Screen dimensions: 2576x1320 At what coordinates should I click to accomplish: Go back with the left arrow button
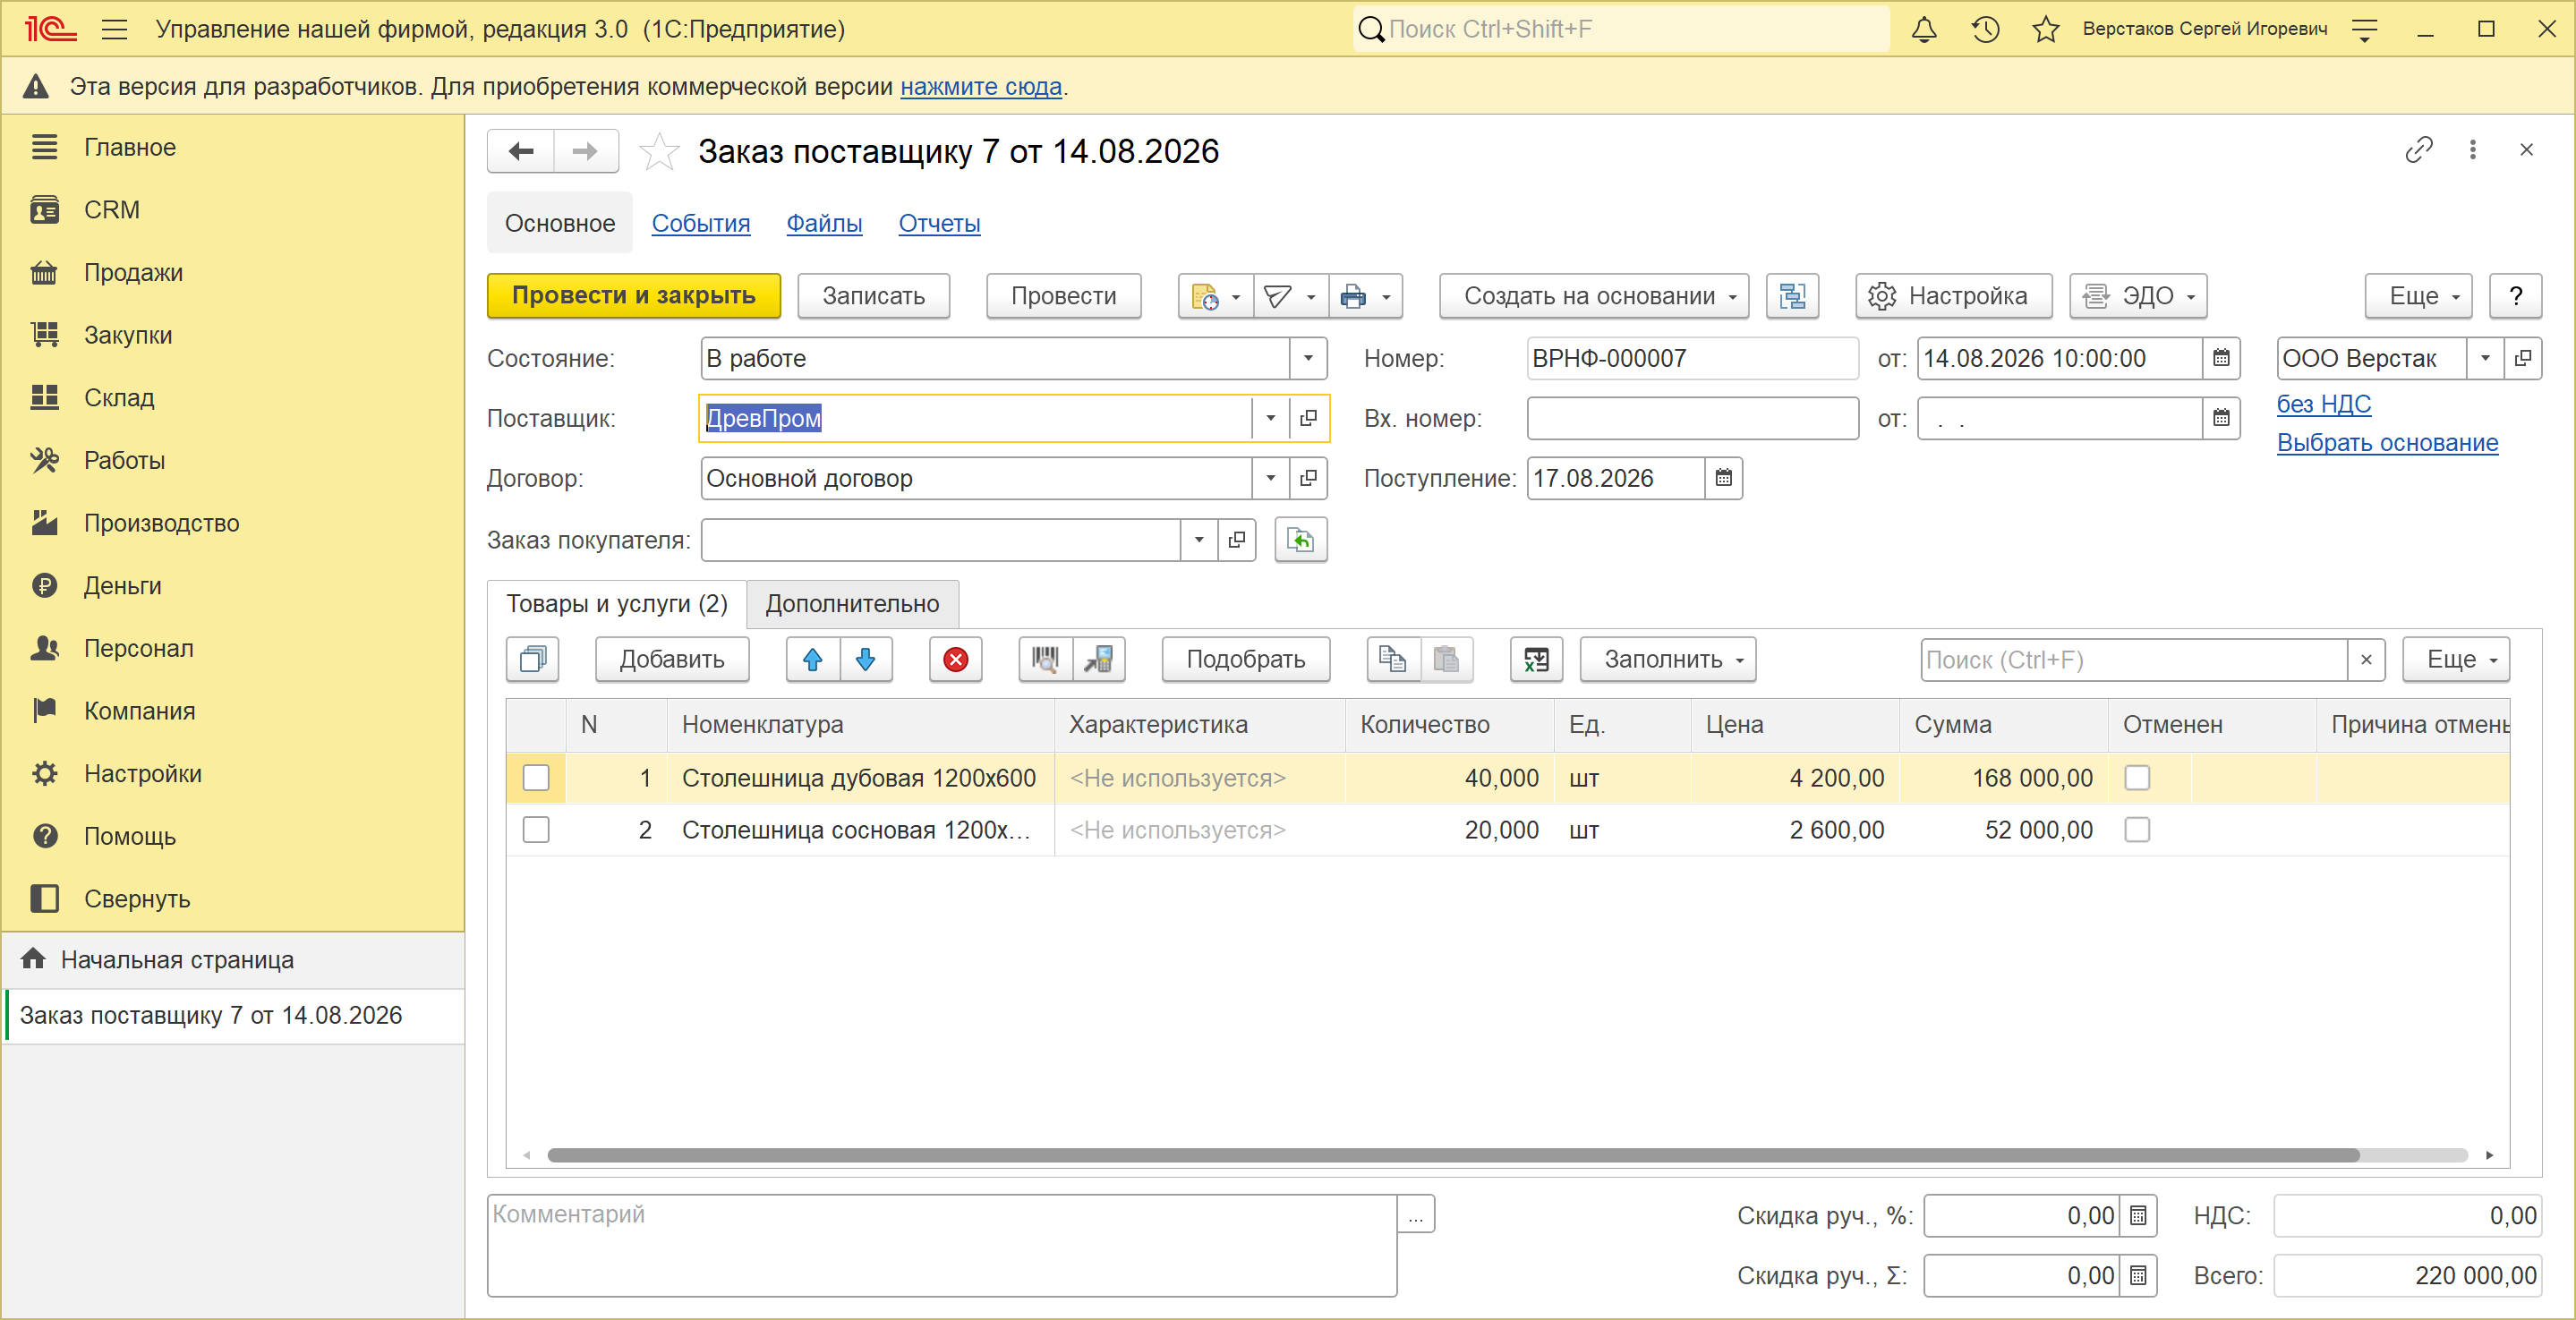pos(521,151)
